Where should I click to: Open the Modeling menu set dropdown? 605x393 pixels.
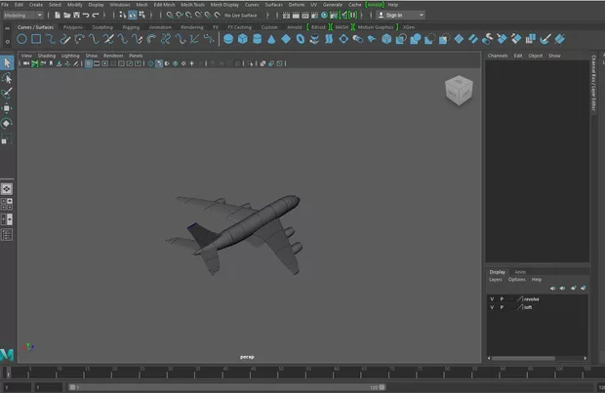(x=23, y=16)
